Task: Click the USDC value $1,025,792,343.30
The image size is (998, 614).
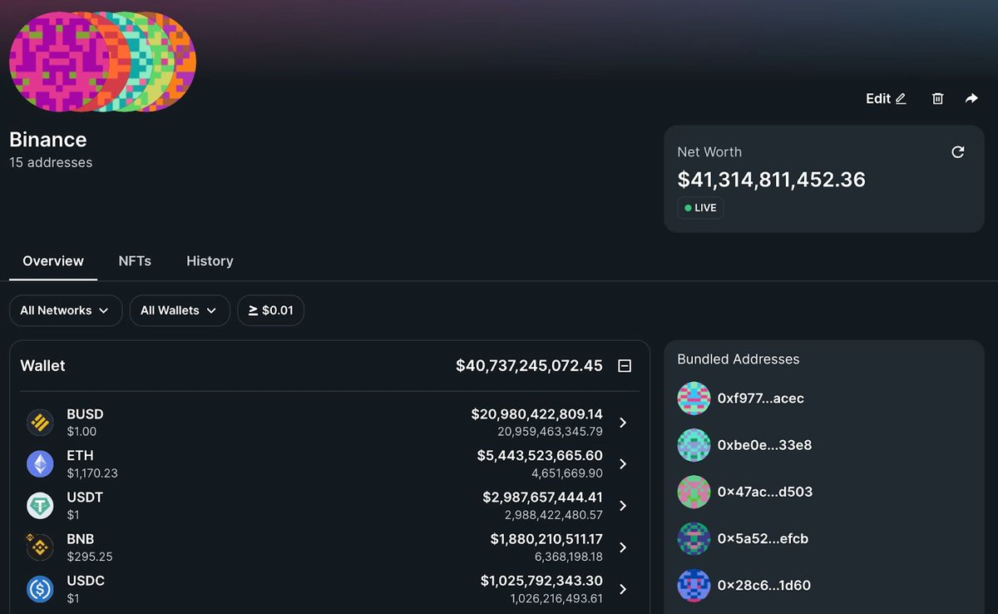Action: (541, 580)
